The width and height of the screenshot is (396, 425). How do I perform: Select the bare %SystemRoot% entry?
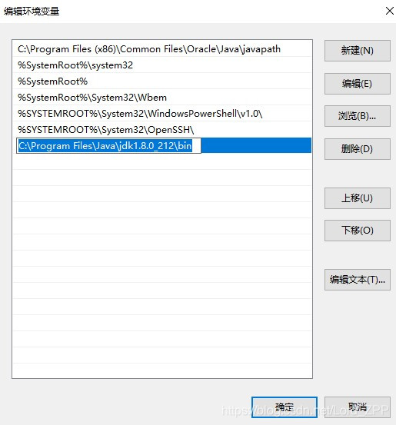coord(162,81)
